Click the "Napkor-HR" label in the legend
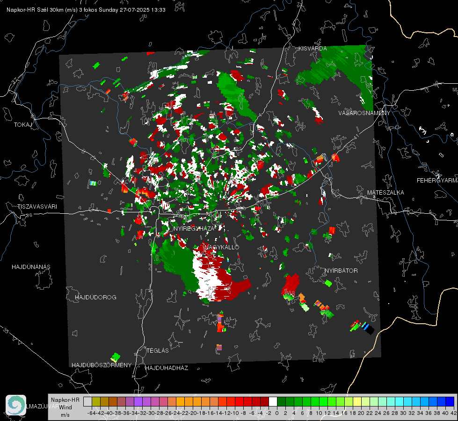 coord(65,399)
